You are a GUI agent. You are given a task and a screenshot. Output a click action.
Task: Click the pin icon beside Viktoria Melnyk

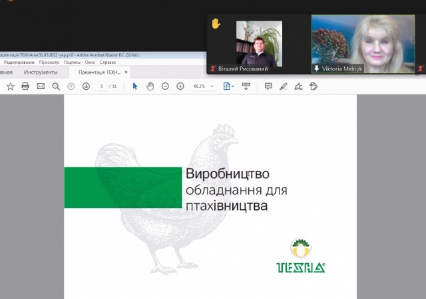click(317, 68)
